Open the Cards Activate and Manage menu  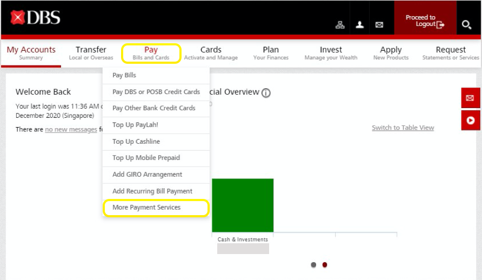[211, 53]
